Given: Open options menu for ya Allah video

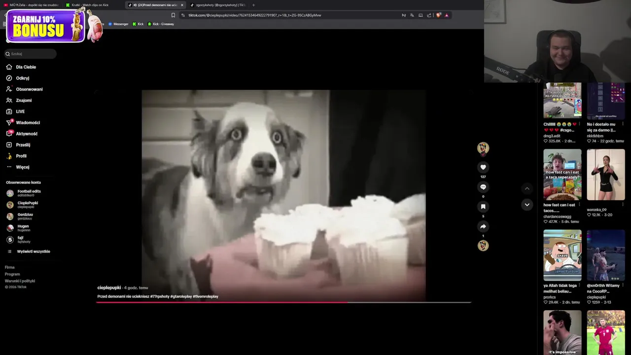Looking at the screenshot, I should (x=579, y=285).
